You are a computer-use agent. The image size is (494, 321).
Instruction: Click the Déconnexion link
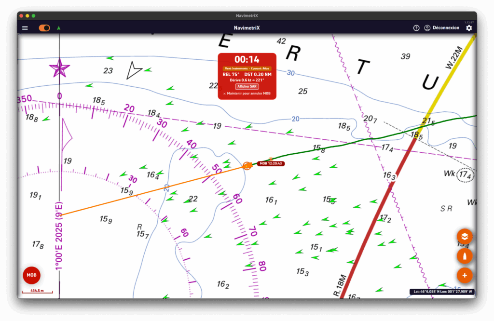pos(446,28)
